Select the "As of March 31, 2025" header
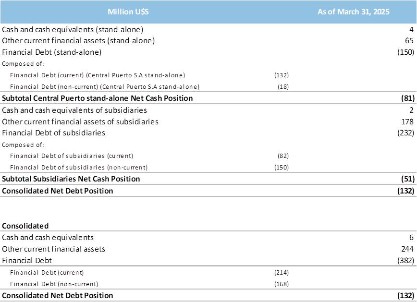Image resolution: width=417 pixels, height=302 pixels. coord(353,12)
